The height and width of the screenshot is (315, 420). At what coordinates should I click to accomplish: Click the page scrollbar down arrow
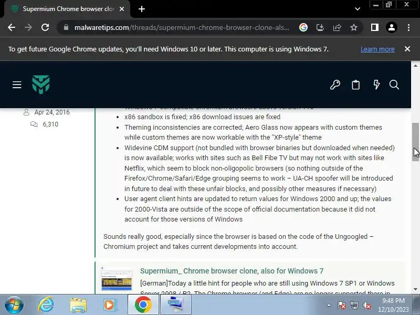click(415, 289)
